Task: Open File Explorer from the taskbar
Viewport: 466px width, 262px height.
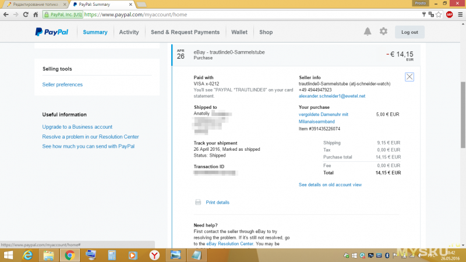Action: click(48, 255)
